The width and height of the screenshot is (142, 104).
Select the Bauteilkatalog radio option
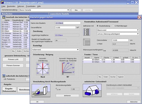(x=98, y=26)
